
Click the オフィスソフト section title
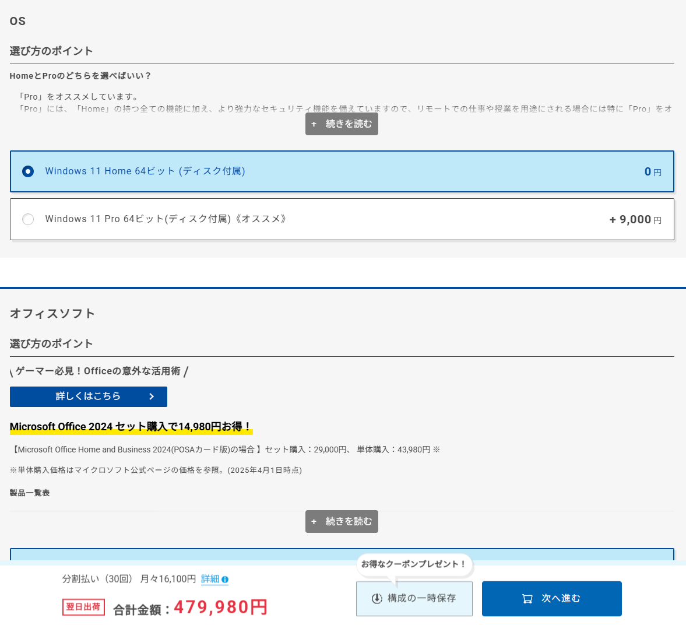52,314
